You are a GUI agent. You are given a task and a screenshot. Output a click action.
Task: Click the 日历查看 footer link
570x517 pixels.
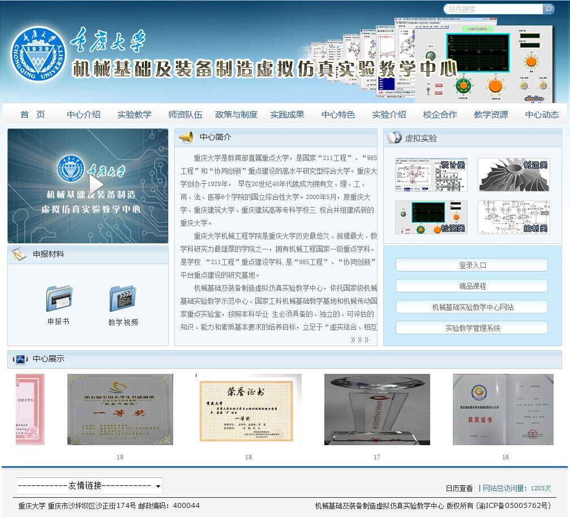[458, 488]
